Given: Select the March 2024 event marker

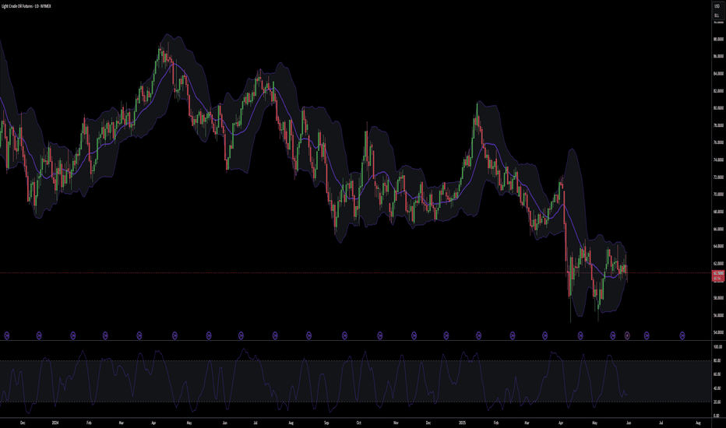Looking at the screenshot, I should 139,335.
